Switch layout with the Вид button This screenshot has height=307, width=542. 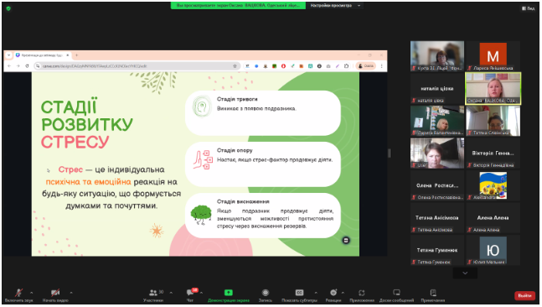[x=528, y=8]
